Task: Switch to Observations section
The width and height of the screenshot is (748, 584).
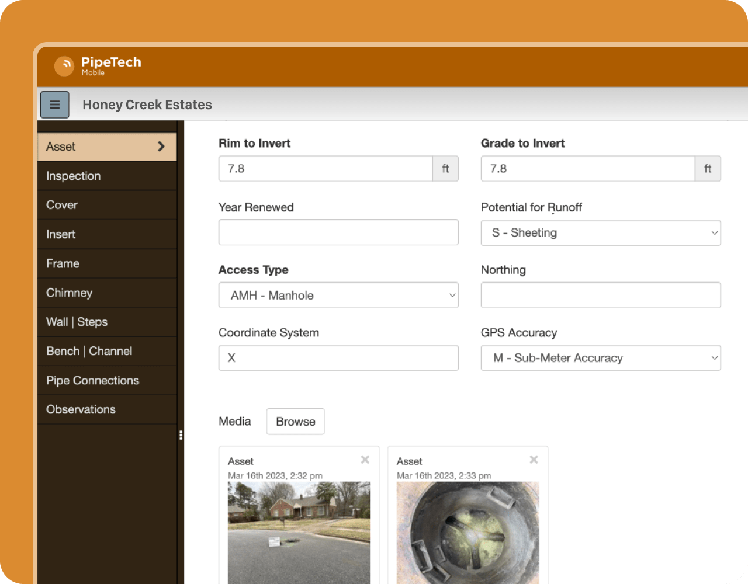Action: tap(81, 409)
